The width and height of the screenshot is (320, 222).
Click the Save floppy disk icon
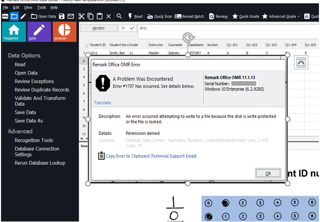tap(62, 16)
